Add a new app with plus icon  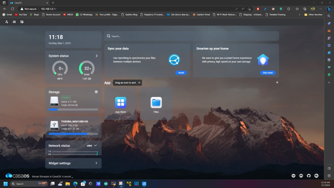tap(277, 83)
